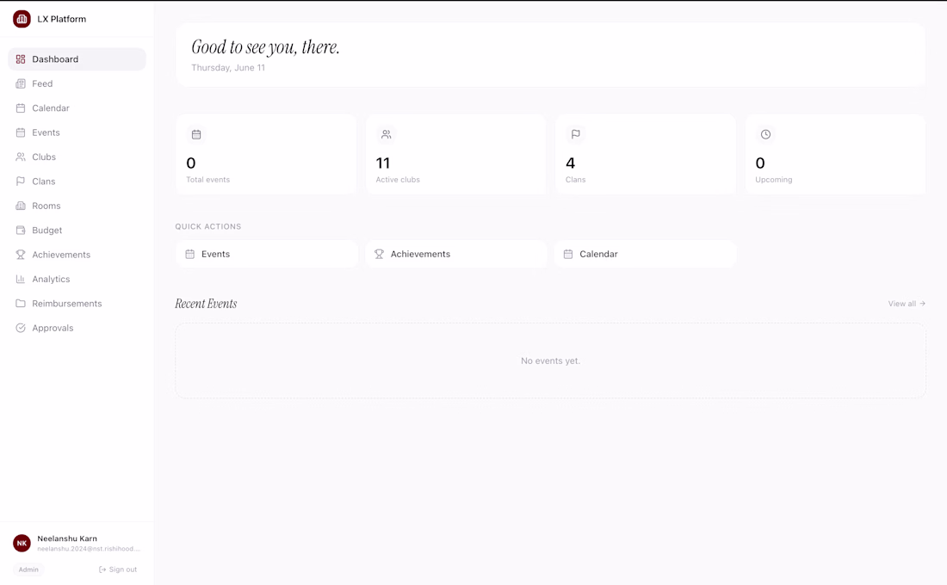
Task: Click the "Thursday, June 11" date text
Action: click(x=228, y=68)
